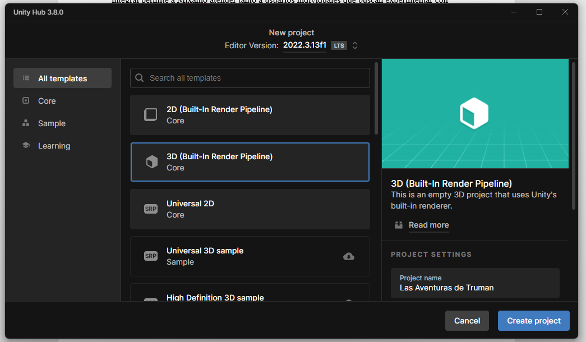Click the Core category square icon

pyautogui.click(x=26, y=100)
